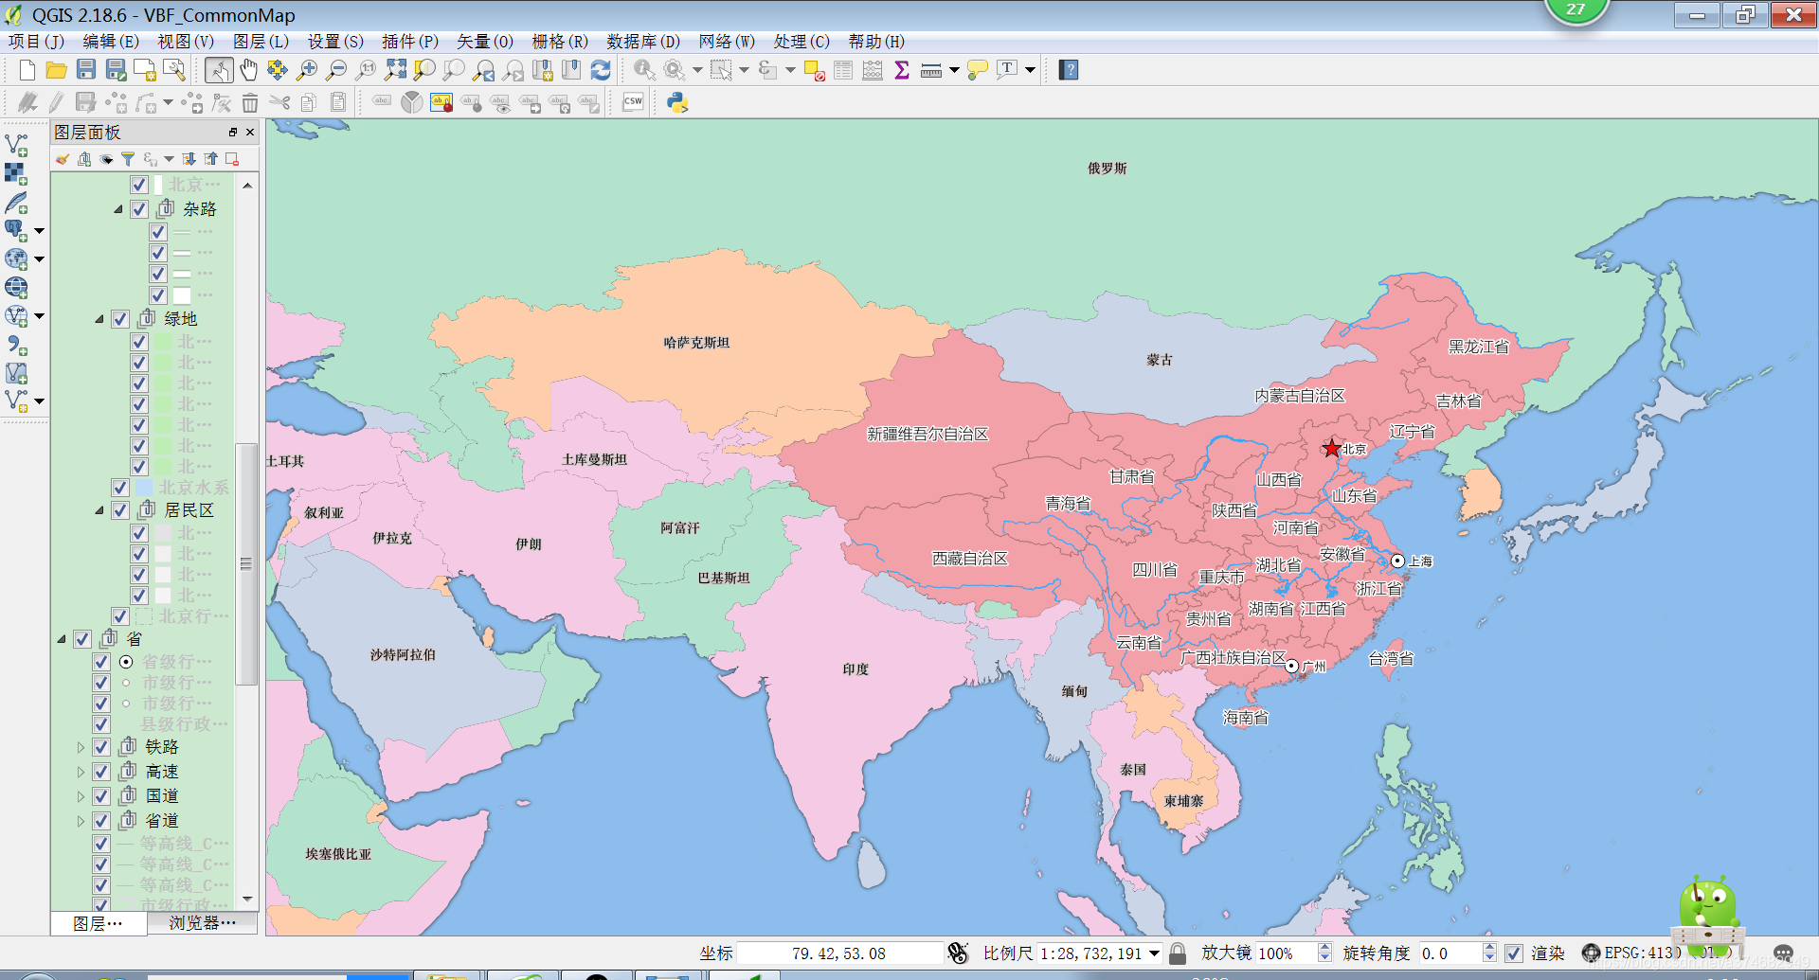This screenshot has width=1819, height=980.
Task: Select the Pan Map hand tool
Action: pyautogui.click(x=248, y=70)
